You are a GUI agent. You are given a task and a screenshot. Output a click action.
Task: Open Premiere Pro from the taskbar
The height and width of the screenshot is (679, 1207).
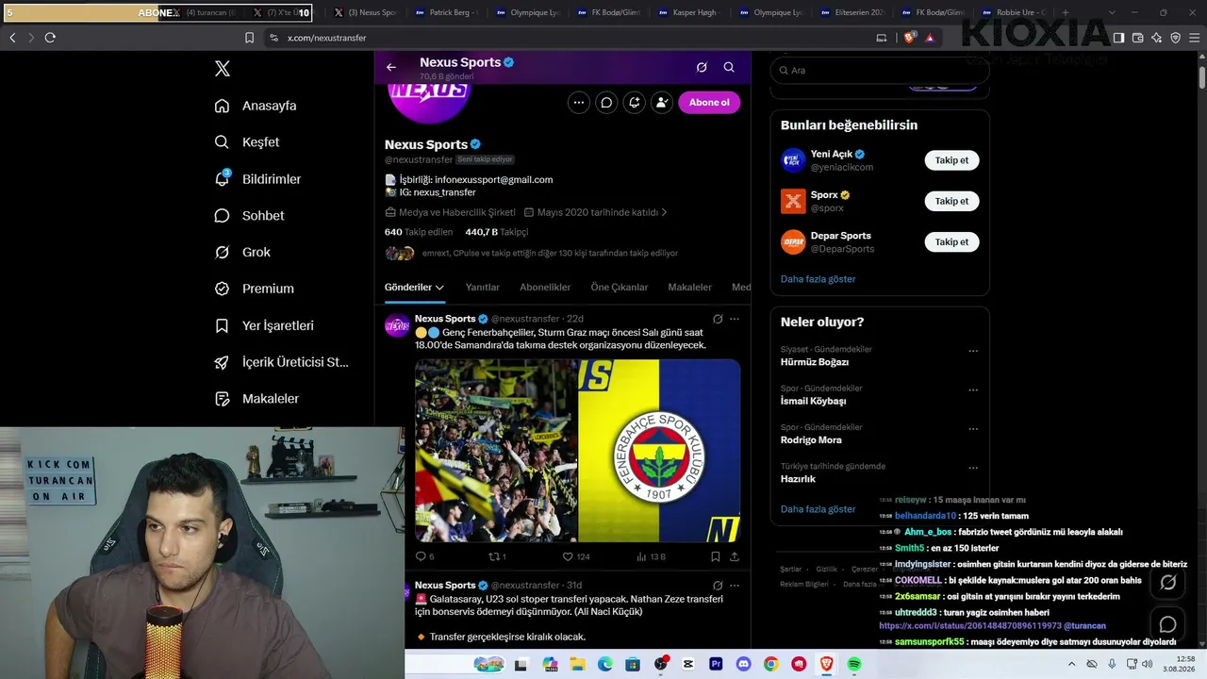[x=716, y=665]
